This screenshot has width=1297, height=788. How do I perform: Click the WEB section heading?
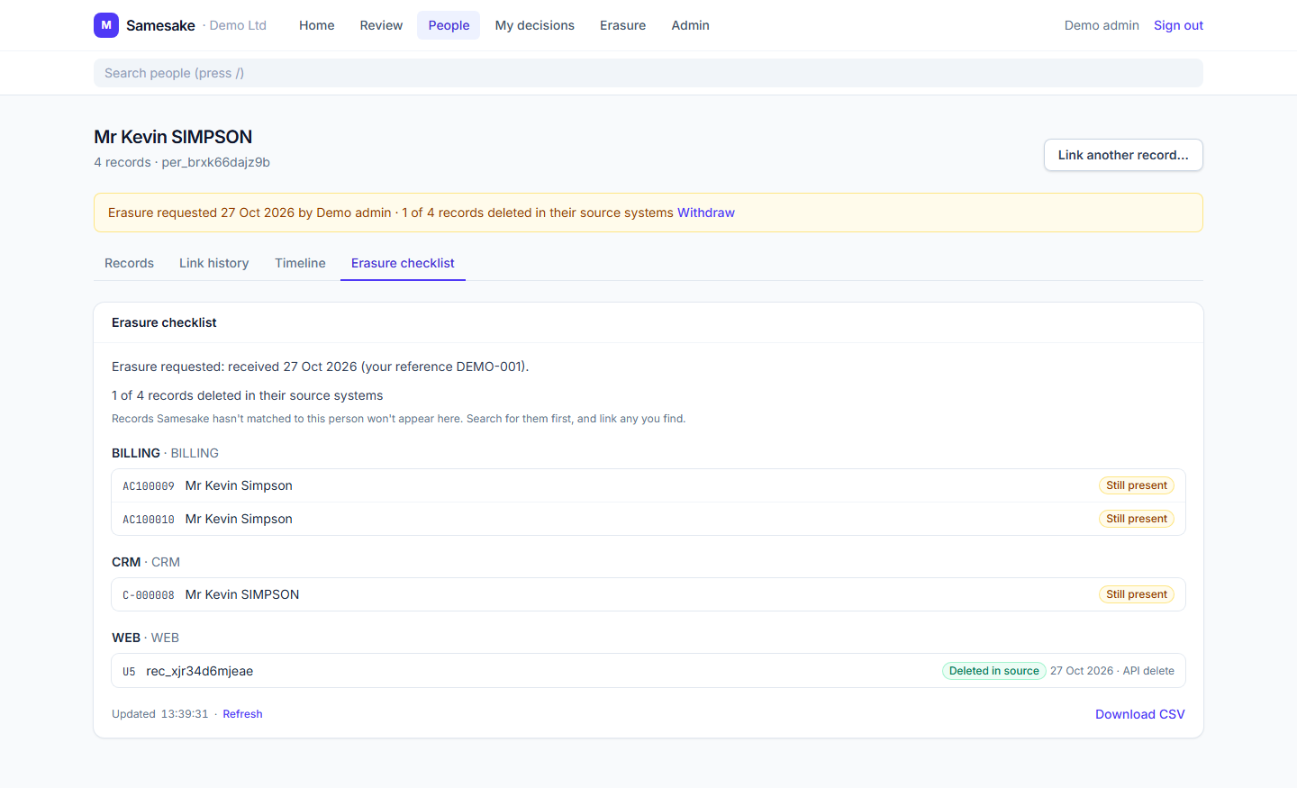tap(145, 638)
